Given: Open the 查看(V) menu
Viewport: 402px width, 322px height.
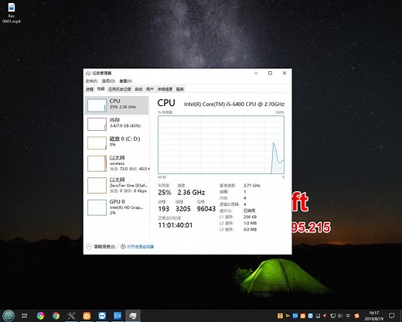Looking at the screenshot, I should [x=125, y=81].
